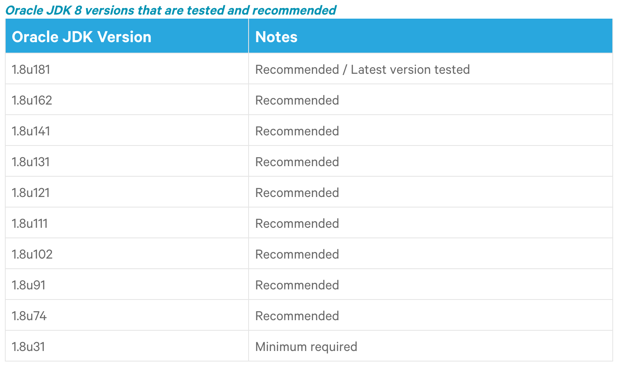Select the 1.8u162 version cell
Image resolution: width=618 pixels, height=368 pixels.
(x=32, y=101)
